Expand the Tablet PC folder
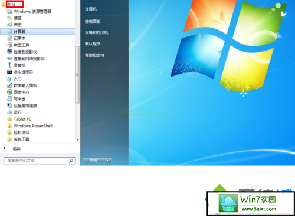The height and width of the screenshot is (216, 295). [19, 119]
